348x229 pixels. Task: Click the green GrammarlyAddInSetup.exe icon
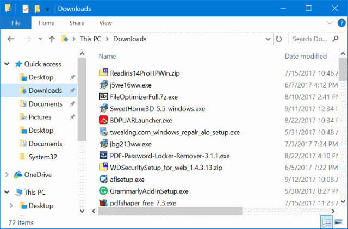(103, 191)
